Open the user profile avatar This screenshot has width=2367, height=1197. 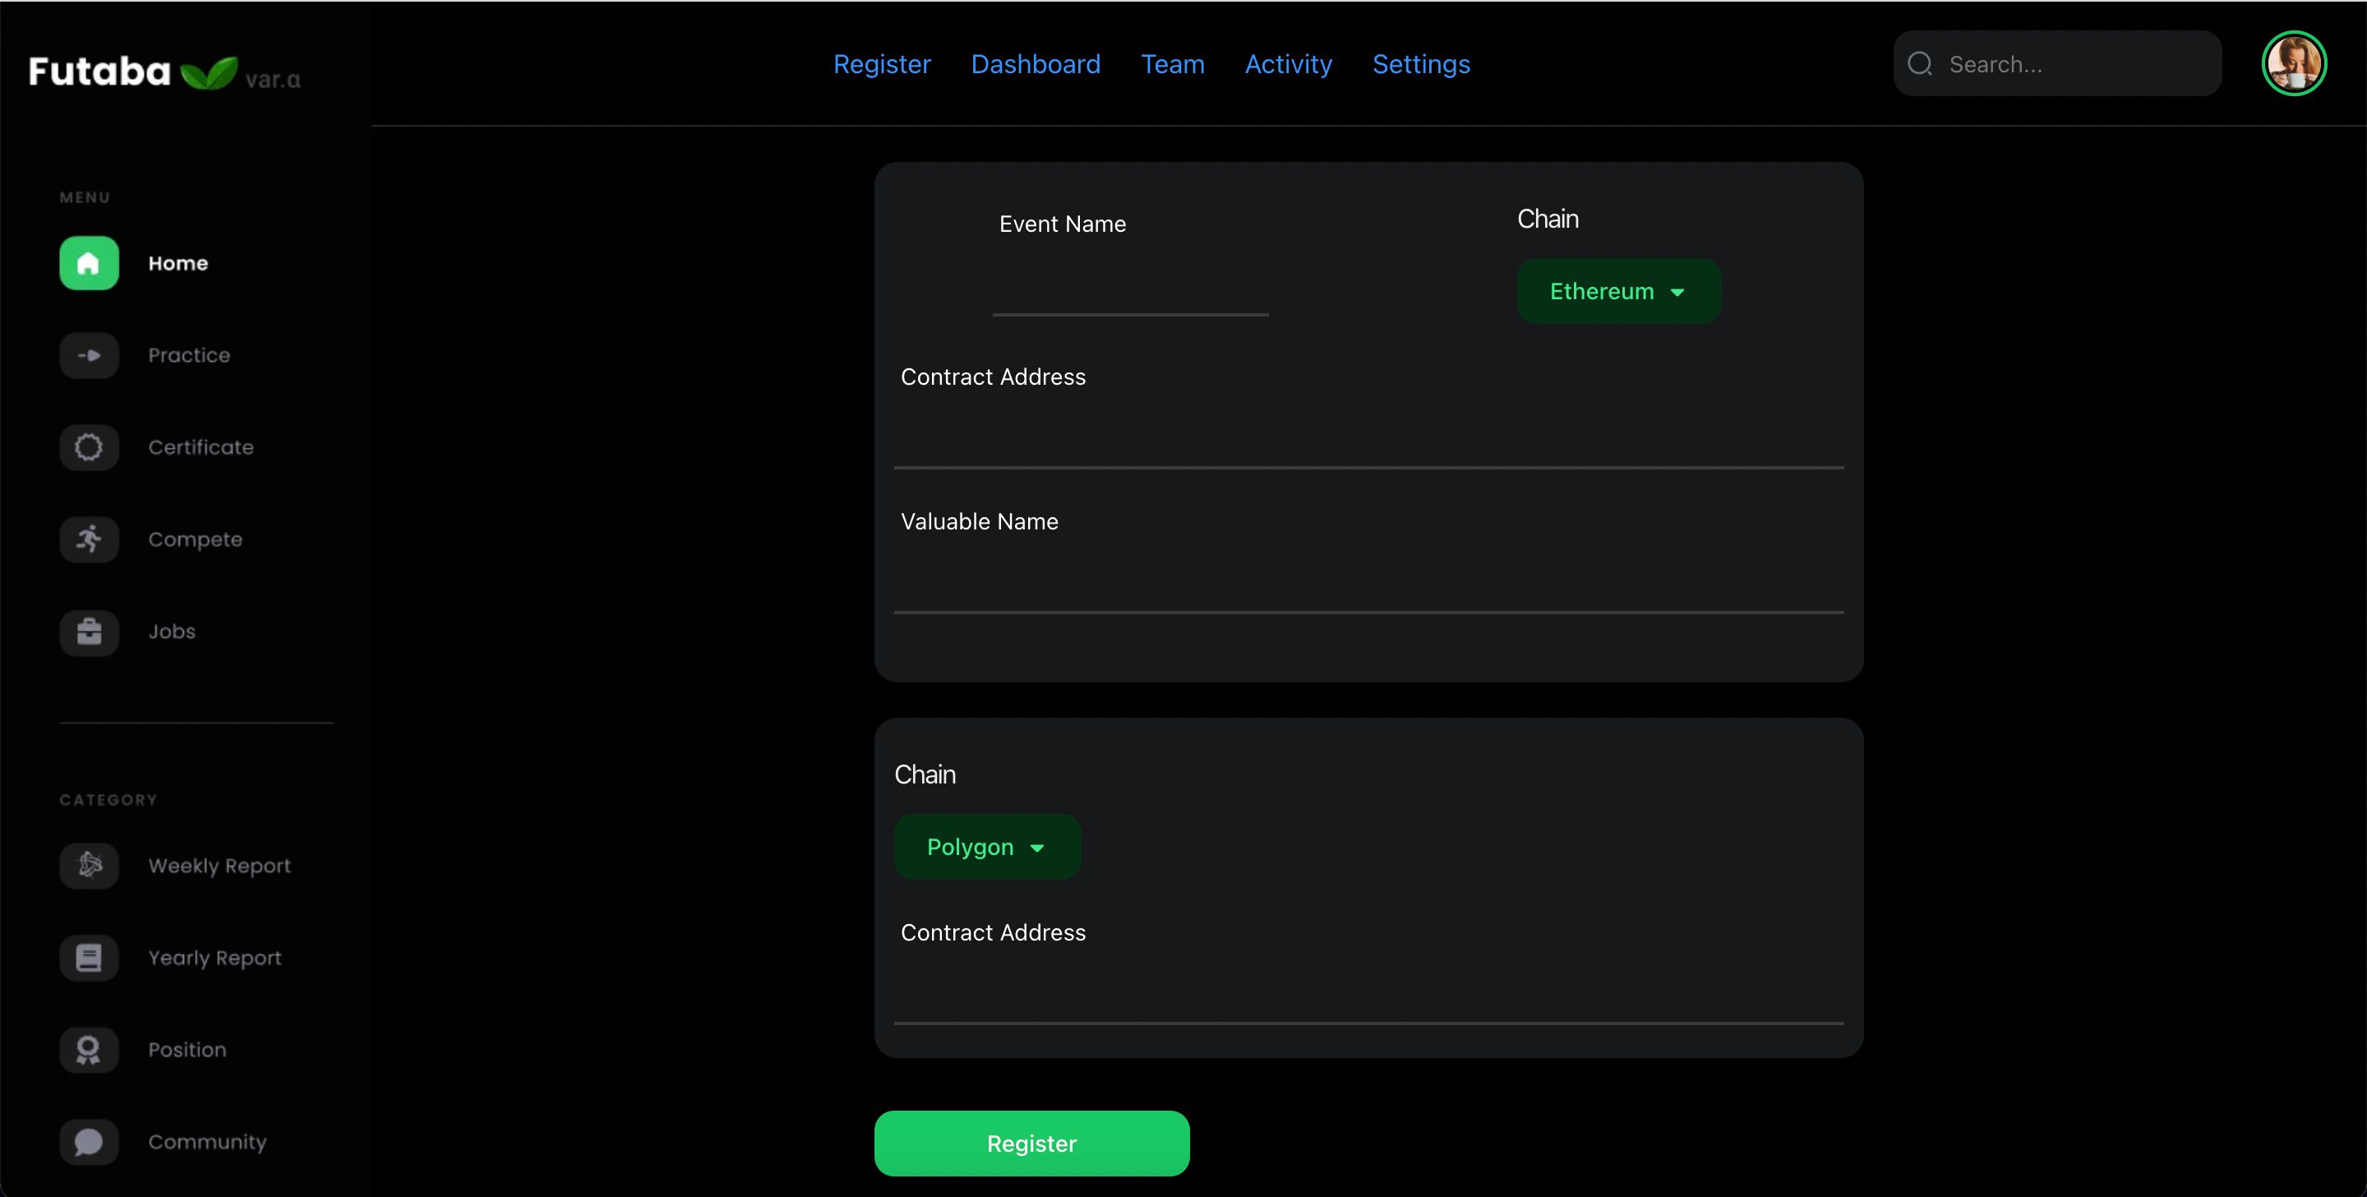point(2294,63)
